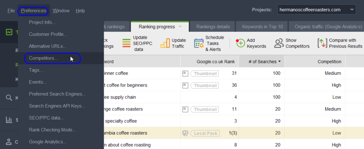Screen dimensions: 364x149
Task: Click the Add Keywords plus icon
Action: [241, 43]
